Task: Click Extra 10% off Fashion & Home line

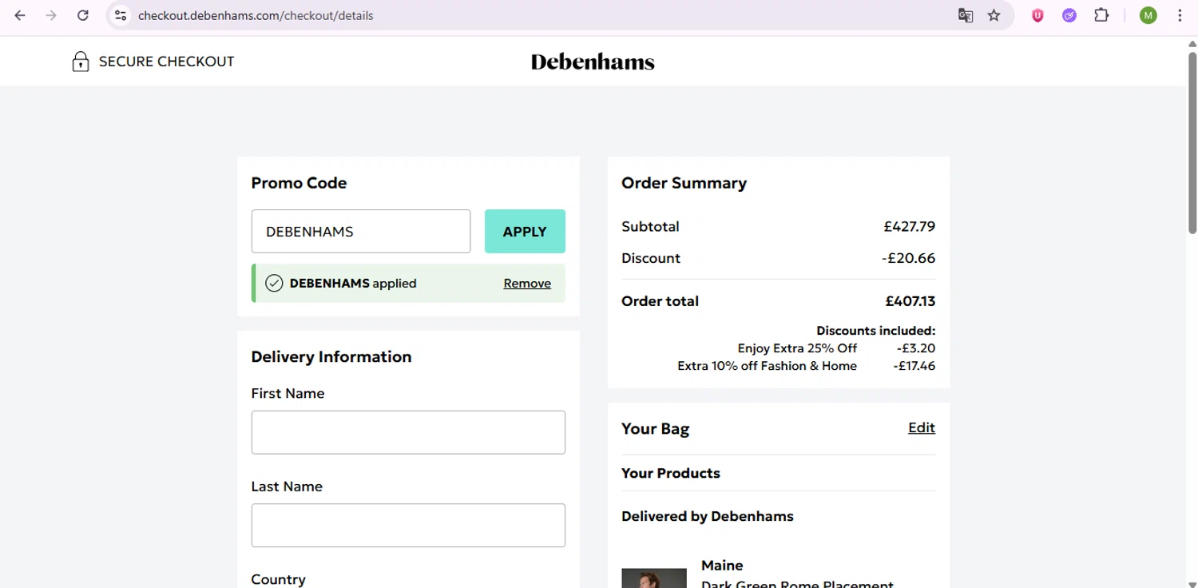Action: point(767,366)
